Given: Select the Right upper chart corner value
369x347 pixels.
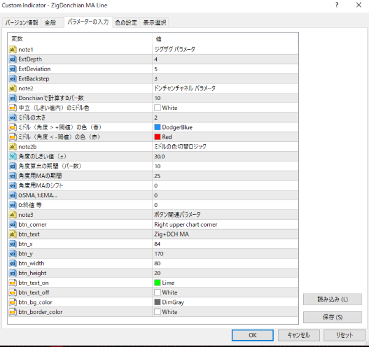Looking at the screenshot, I should click(x=184, y=224).
